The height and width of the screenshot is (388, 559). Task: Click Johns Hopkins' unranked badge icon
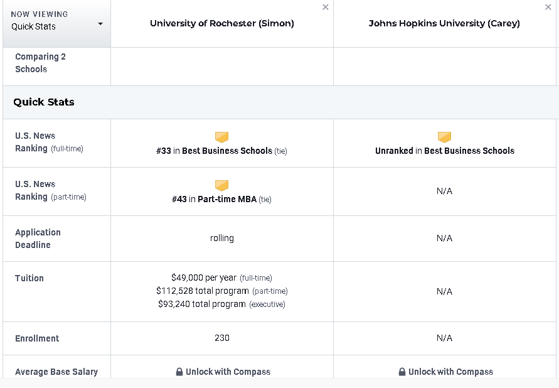tap(444, 137)
